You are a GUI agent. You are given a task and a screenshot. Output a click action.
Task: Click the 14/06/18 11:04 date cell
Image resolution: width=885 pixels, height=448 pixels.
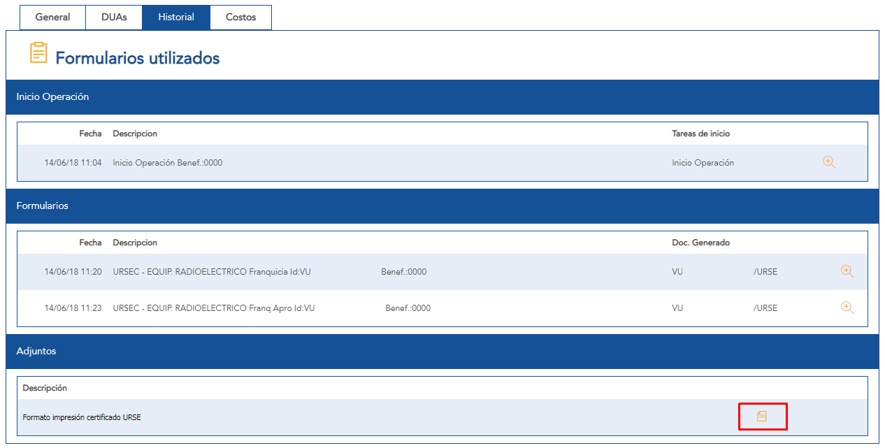[x=73, y=163]
